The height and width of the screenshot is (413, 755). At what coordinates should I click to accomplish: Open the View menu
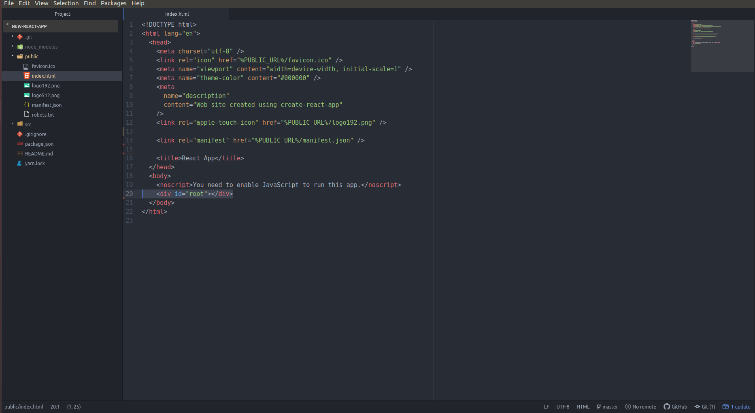point(41,3)
